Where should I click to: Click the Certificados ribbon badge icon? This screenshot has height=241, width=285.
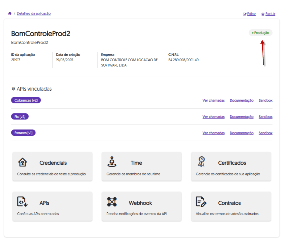tap(201, 161)
